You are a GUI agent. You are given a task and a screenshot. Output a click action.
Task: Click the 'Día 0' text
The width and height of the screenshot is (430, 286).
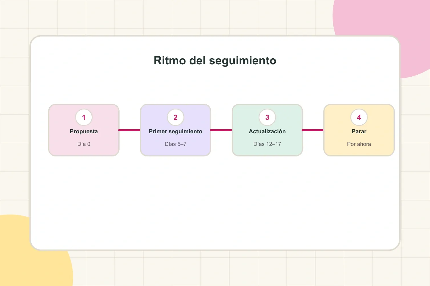[x=84, y=144]
